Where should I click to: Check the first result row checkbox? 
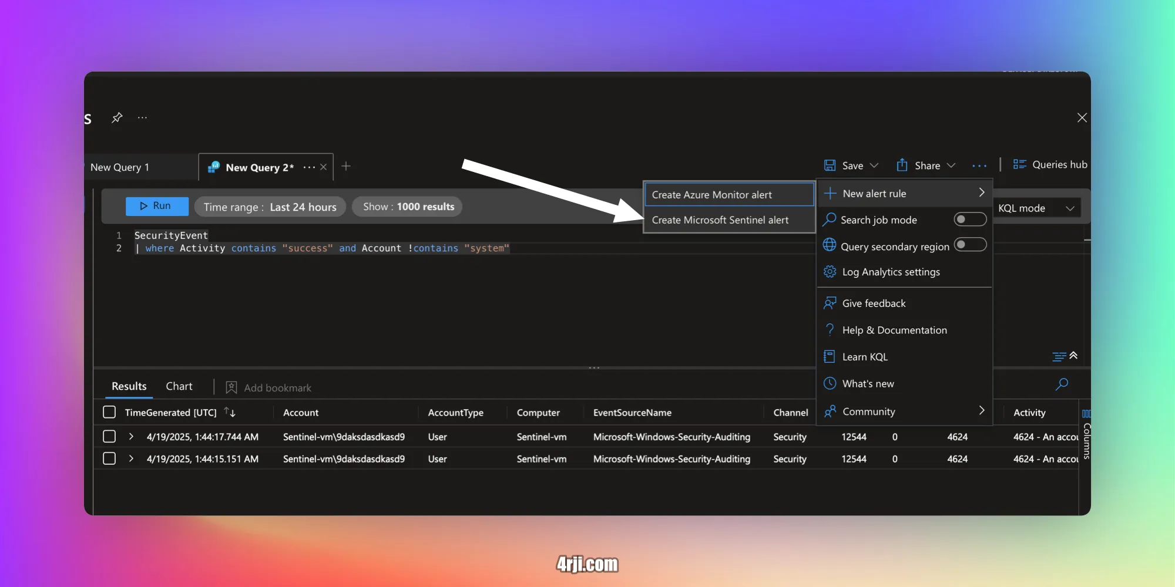[x=109, y=436]
